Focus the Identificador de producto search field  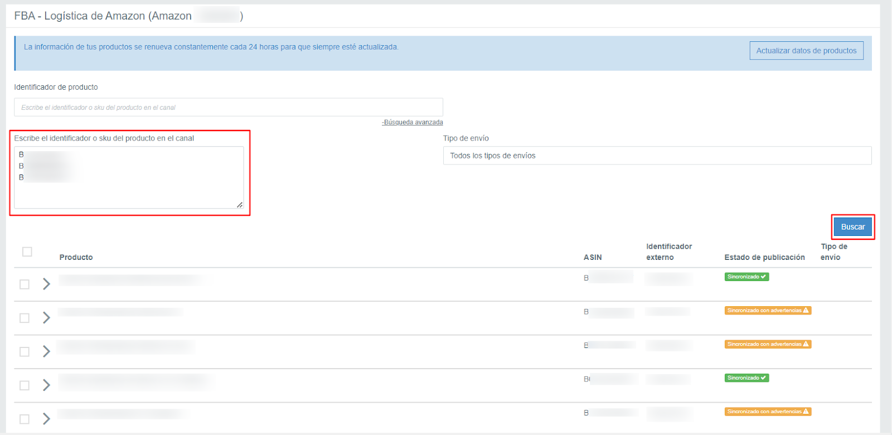coord(229,107)
